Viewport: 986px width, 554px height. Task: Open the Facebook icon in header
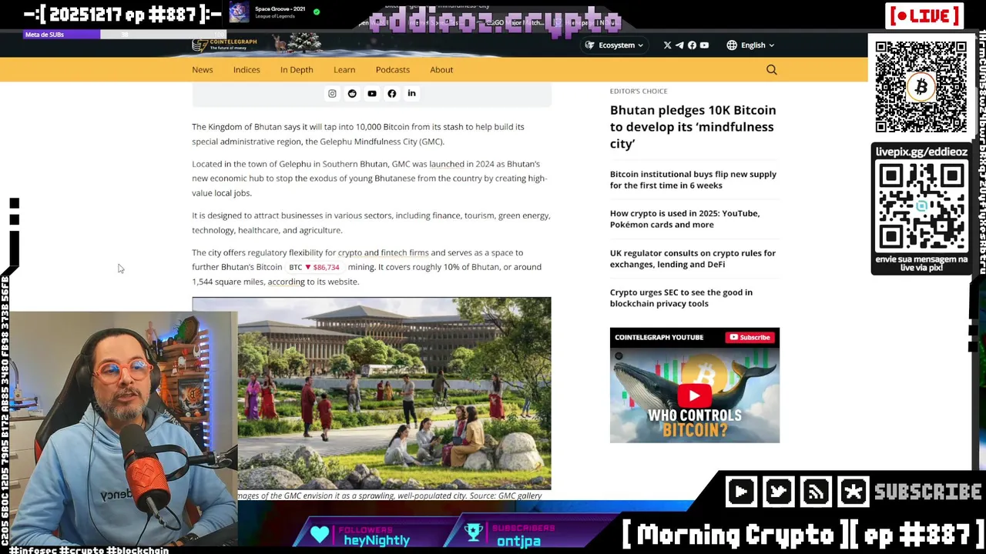pos(692,45)
